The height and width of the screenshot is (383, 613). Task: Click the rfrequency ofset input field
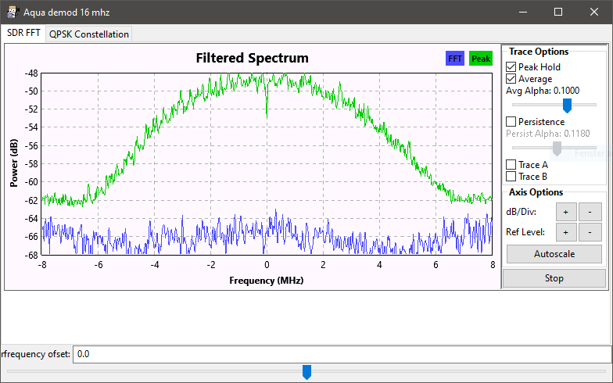(340, 354)
